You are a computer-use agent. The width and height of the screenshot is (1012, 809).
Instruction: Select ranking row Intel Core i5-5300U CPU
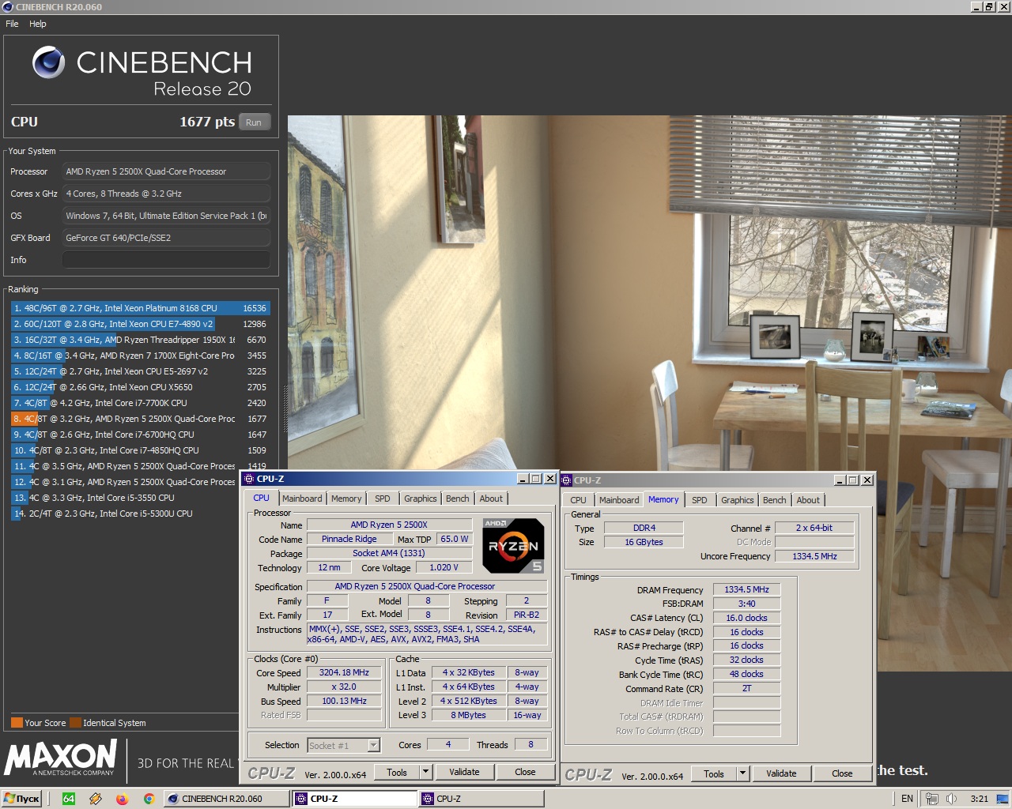[x=140, y=514]
